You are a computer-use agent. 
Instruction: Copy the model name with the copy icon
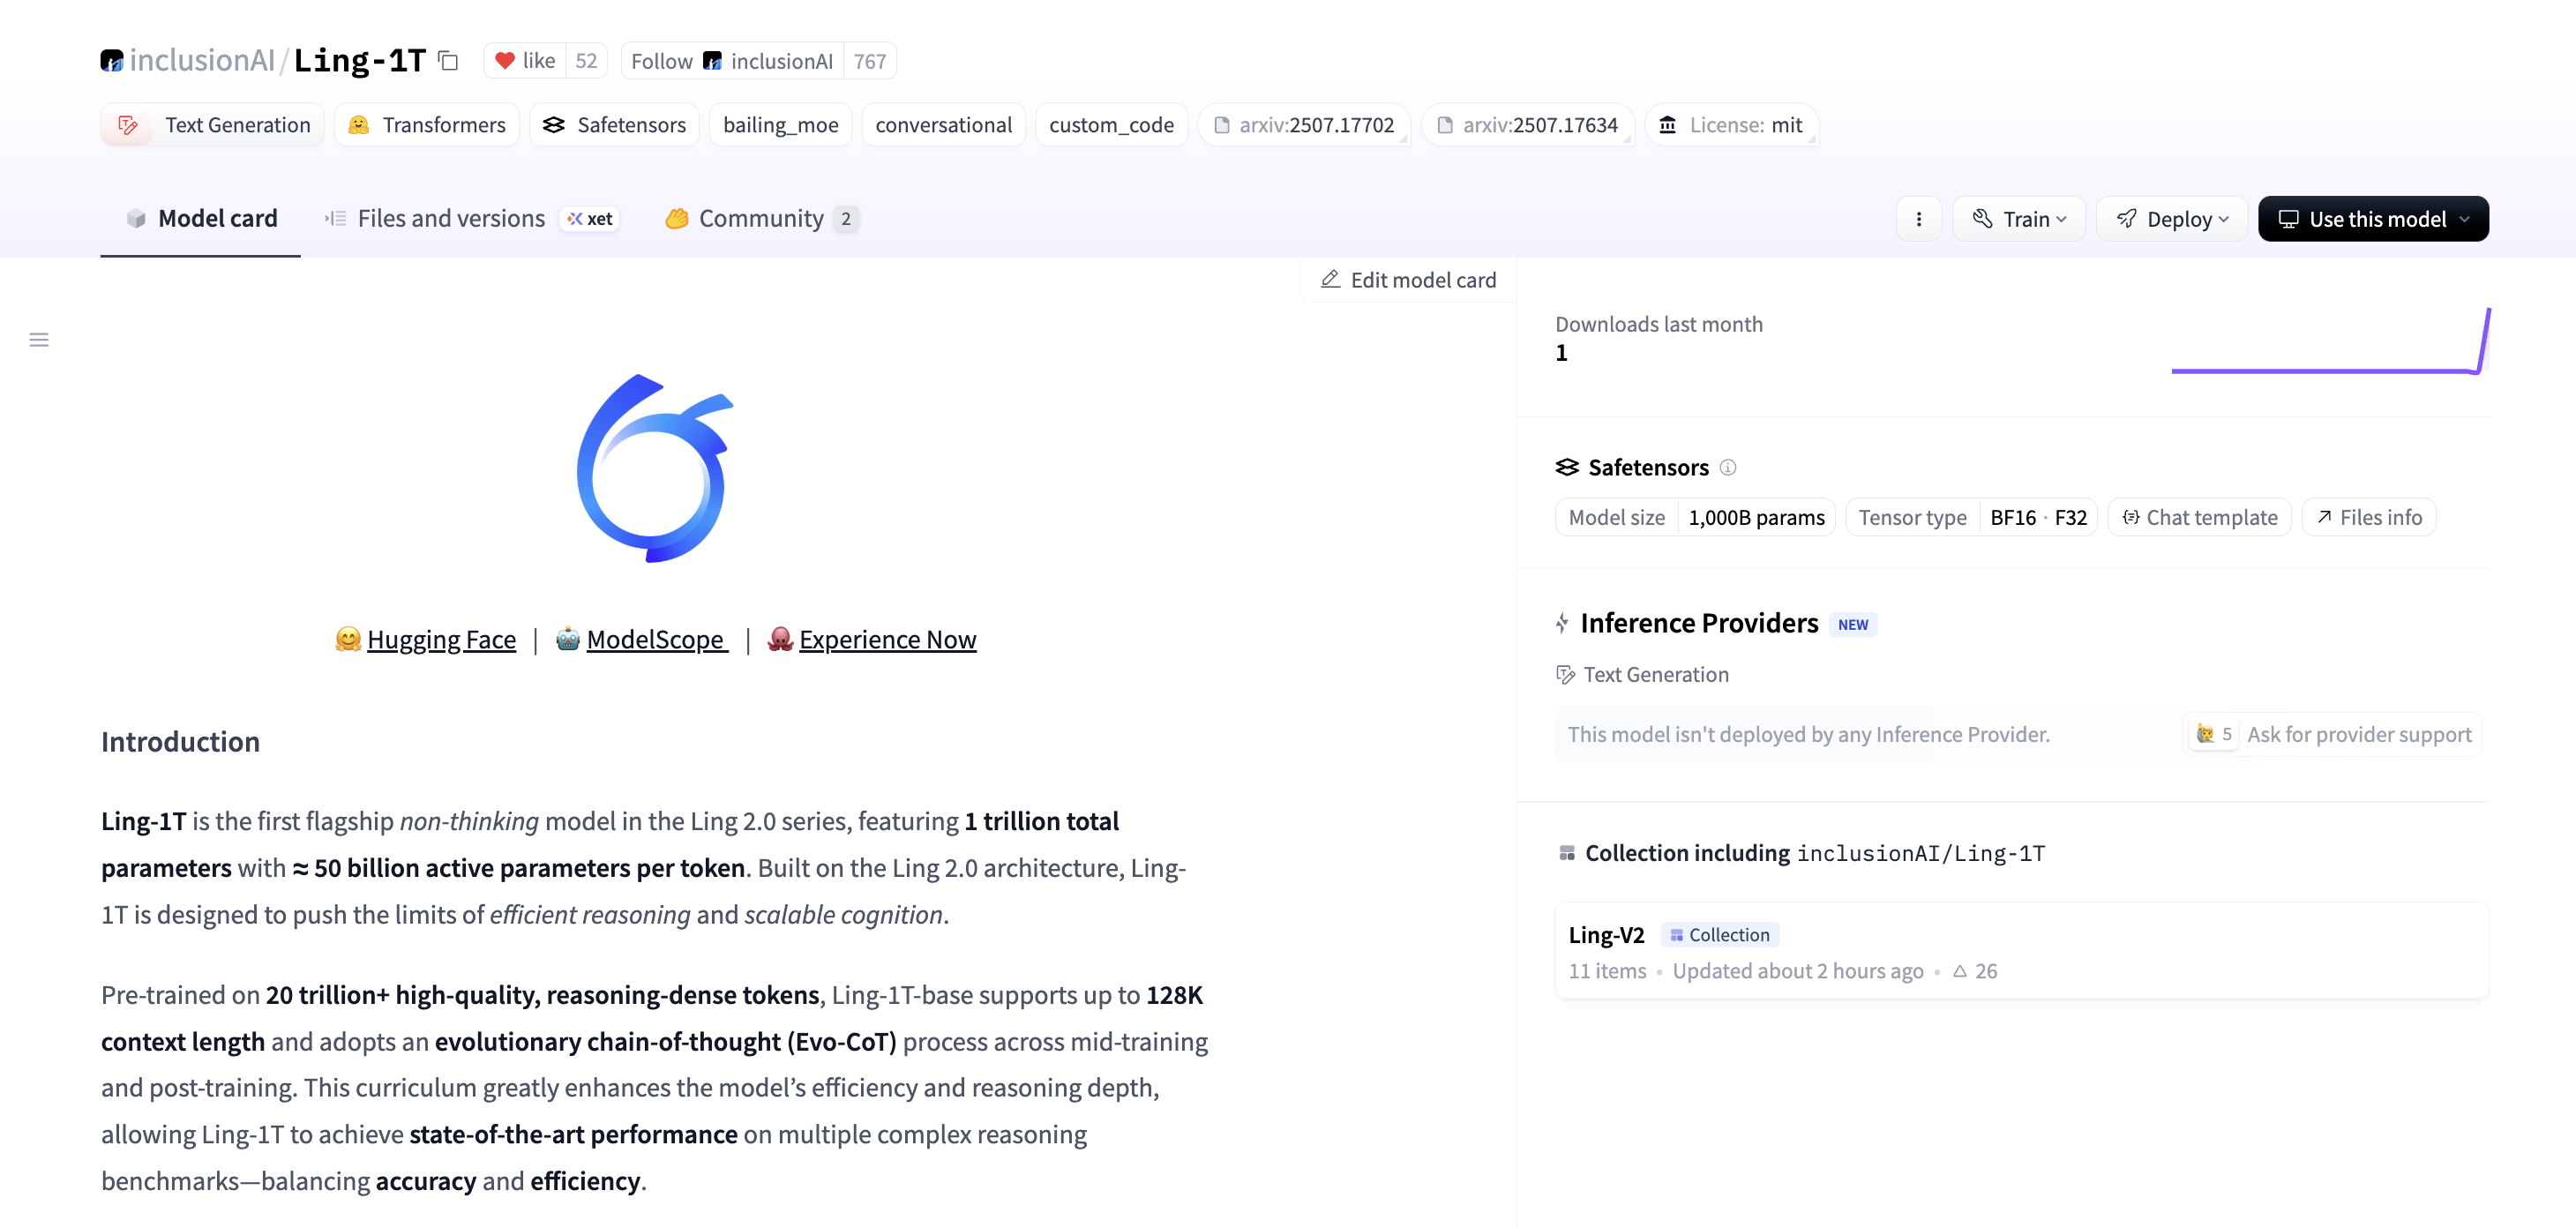pos(449,61)
